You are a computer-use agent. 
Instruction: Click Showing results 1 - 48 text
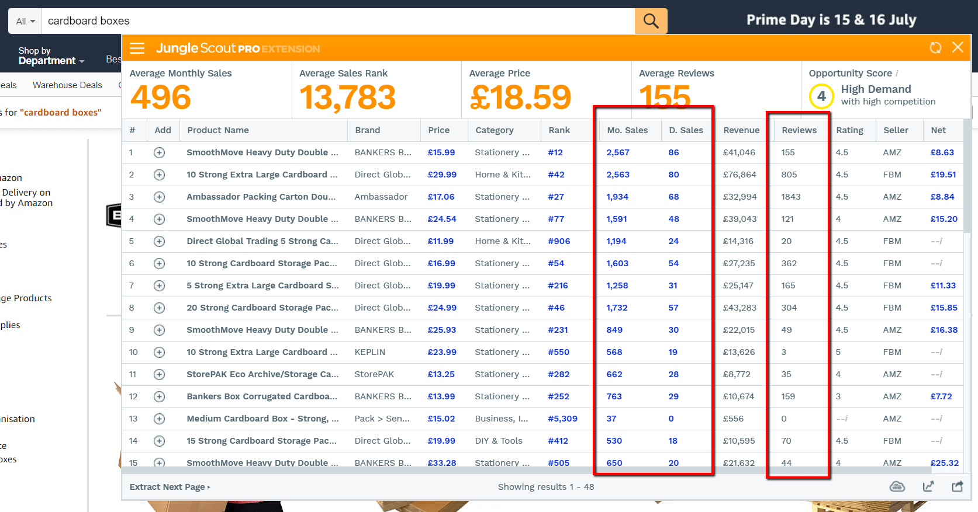pyautogui.click(x=546, y=487)
